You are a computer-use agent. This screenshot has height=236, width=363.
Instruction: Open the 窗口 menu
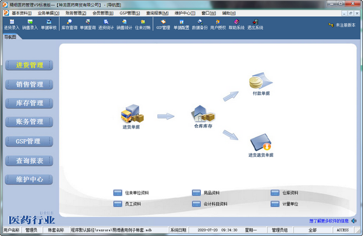pos(209,13)
